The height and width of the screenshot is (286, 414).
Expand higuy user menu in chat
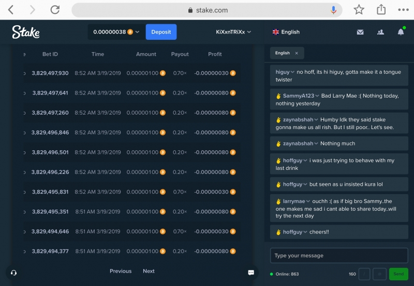tap(292, 72)
